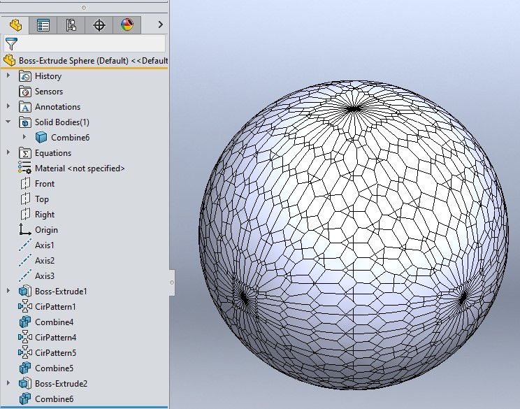
Task: Click the rollback bar below Combine6
Action: tap(85, 407)
